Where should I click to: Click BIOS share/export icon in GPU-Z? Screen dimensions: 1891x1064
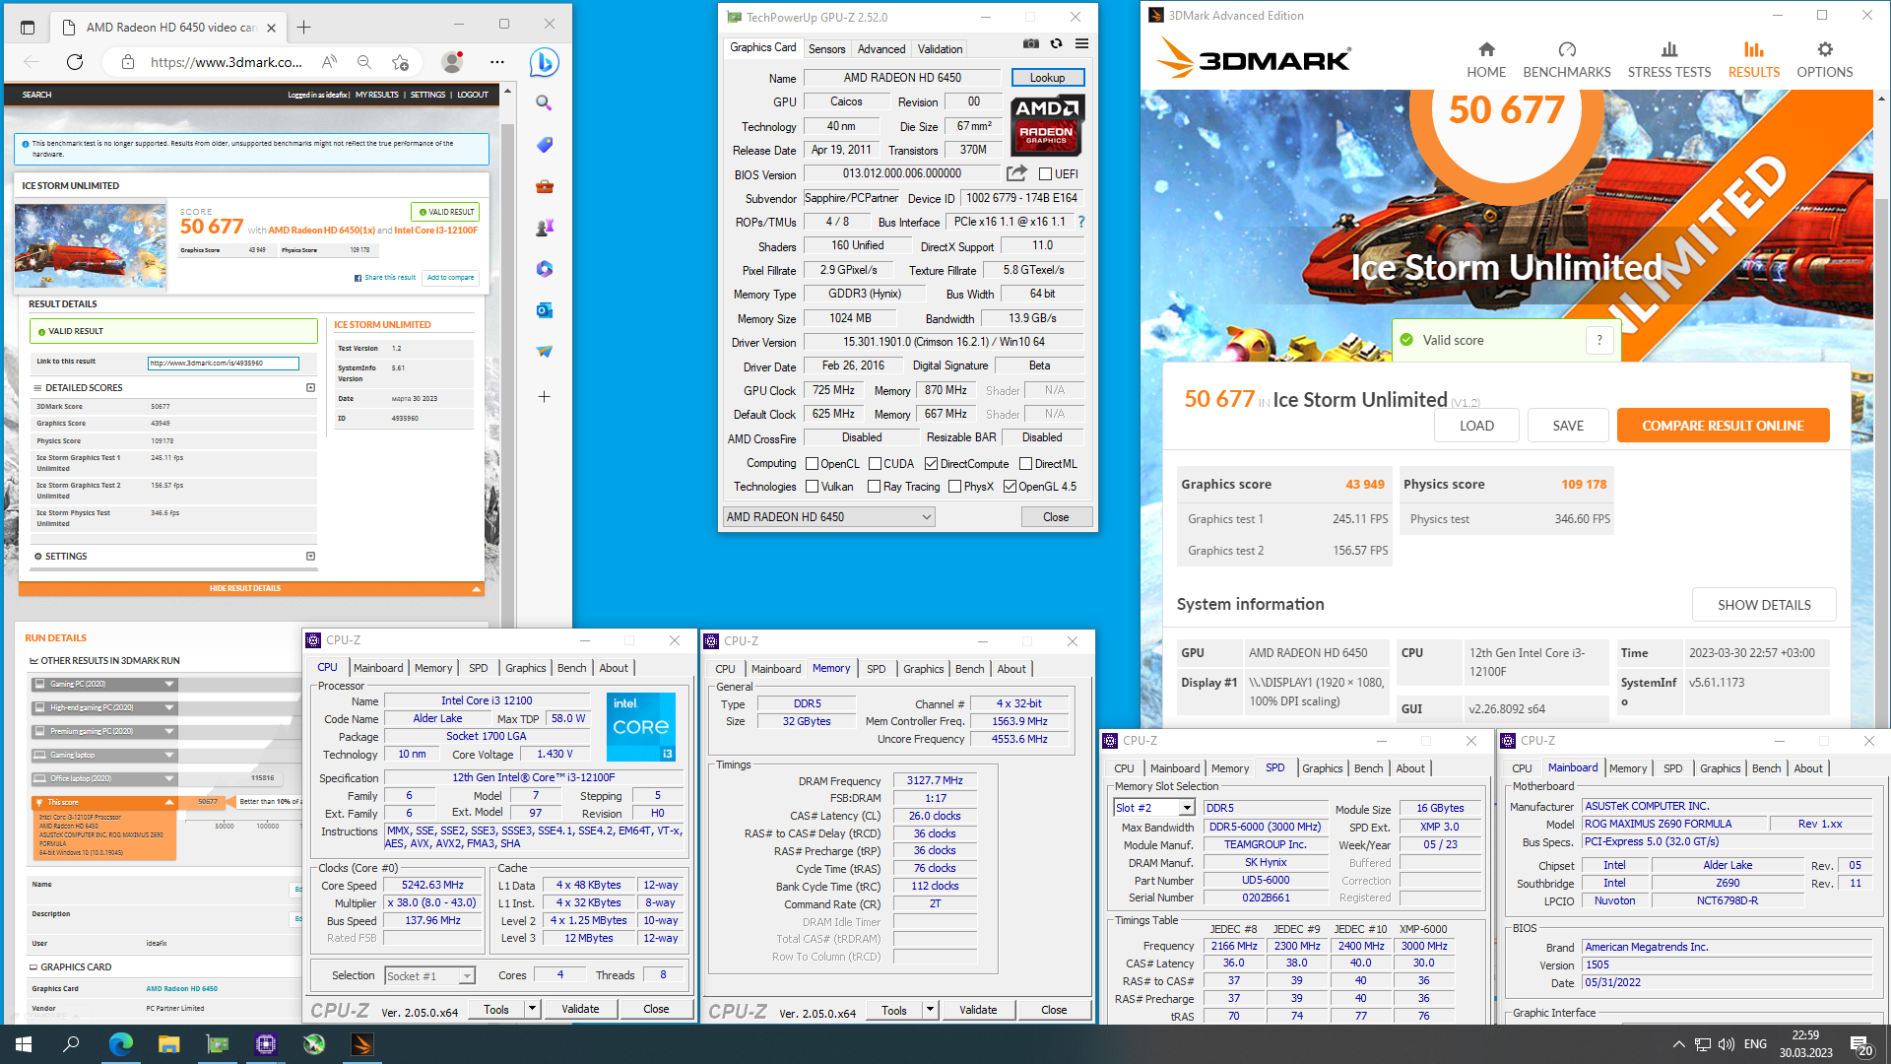click(1016, 173)
